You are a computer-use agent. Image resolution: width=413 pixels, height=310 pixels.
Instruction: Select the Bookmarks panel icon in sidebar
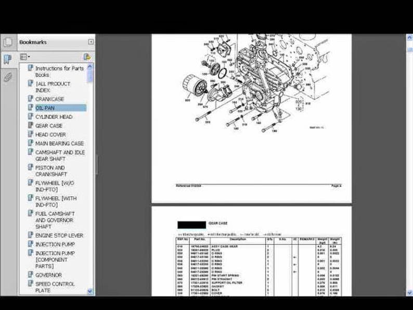(8, 59)
